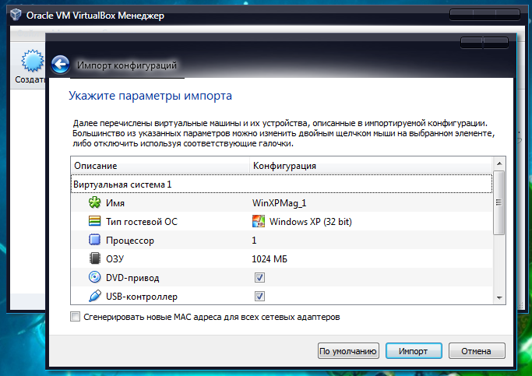Select the 1024 МБ memory value
The width and height of the screenshot is (532, 376).
(x=270, y=259)
